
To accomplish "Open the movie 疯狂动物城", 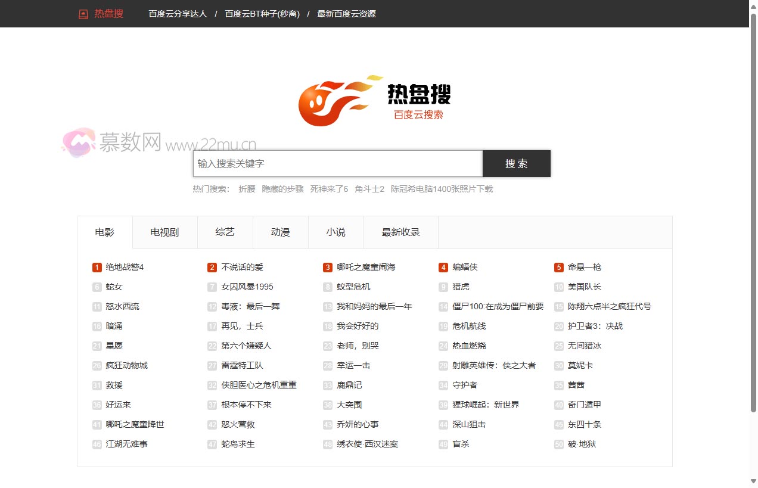I will coord(126,366).
